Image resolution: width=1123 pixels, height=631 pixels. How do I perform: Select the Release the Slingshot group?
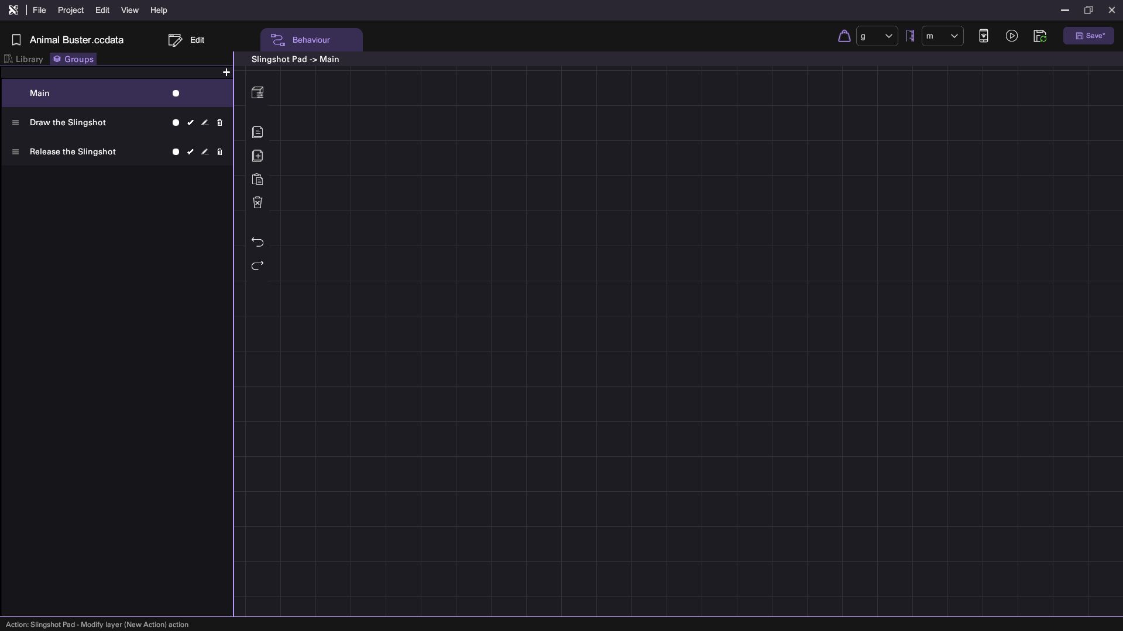tap(73, 152)
